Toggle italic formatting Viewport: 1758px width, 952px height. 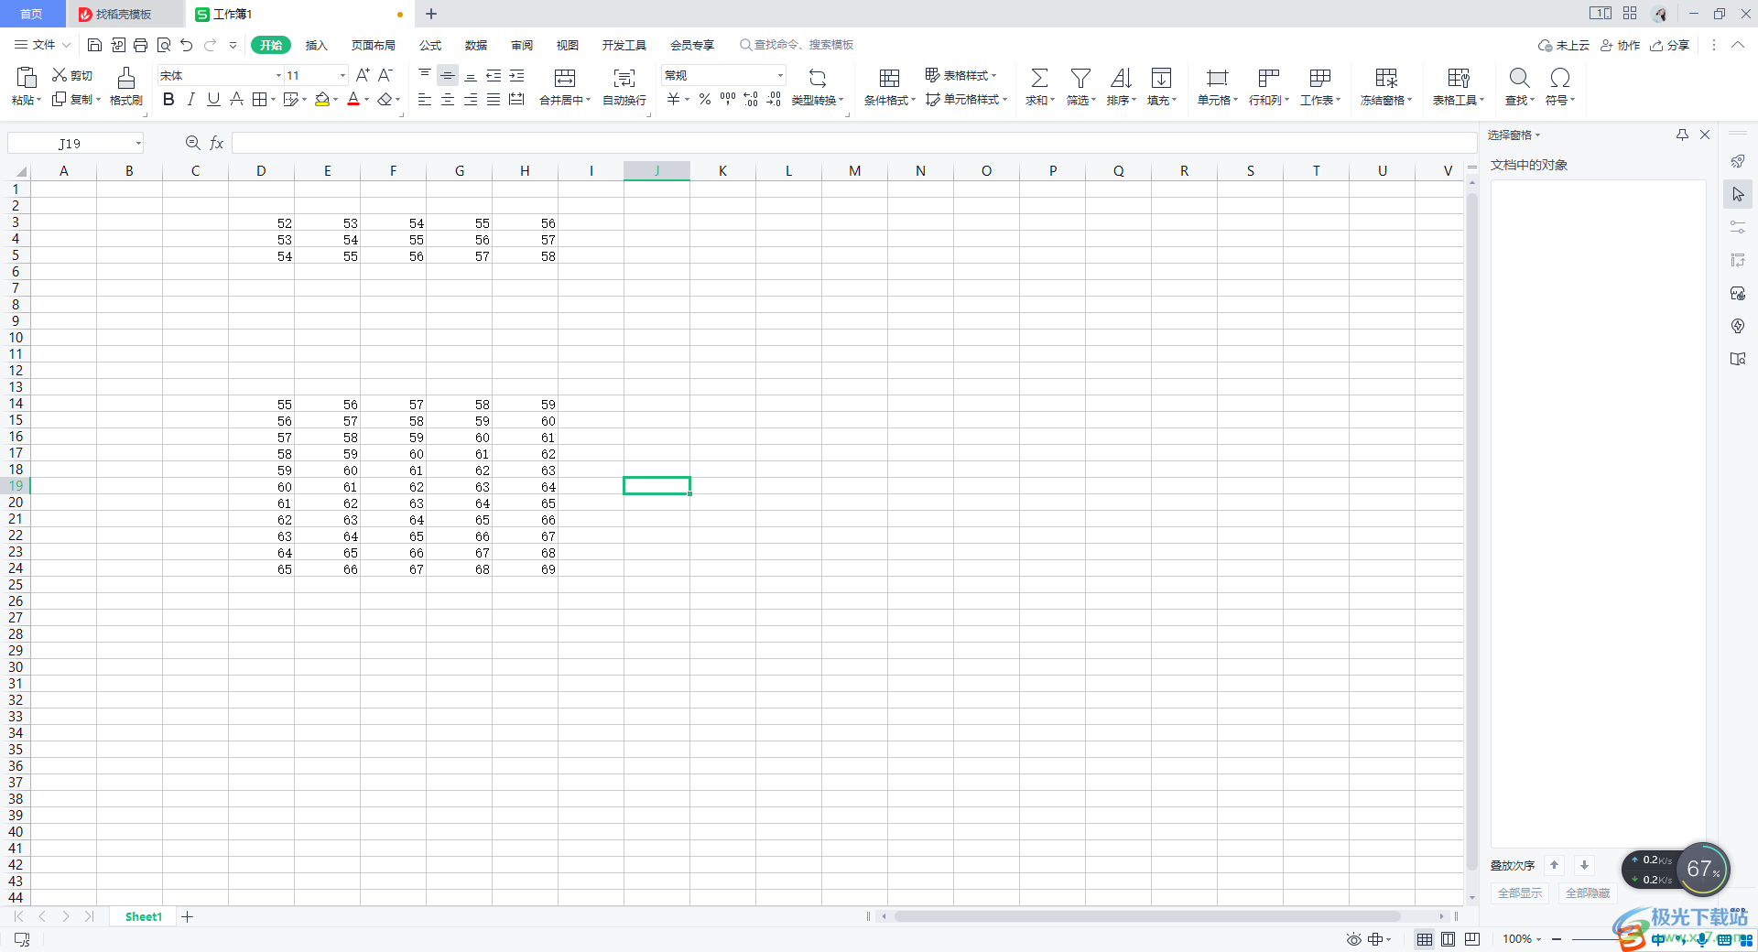[190, 99]
